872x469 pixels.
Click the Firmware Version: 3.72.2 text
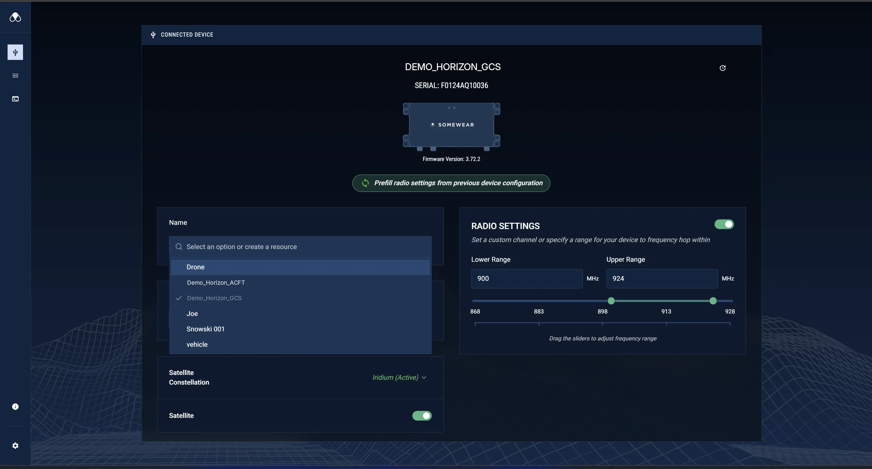click(x=451, y=159)
